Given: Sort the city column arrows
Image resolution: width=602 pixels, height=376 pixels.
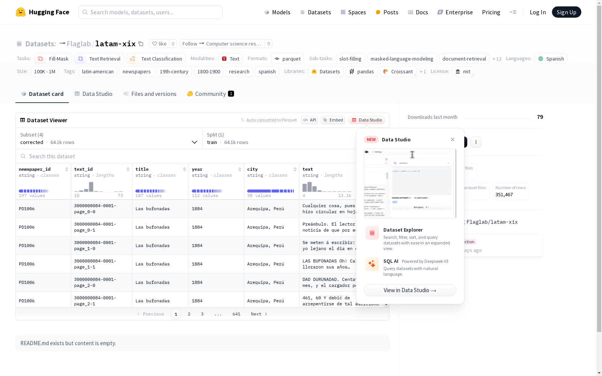Looking at the screenshot, I should pyautogui.click(x=295, y=169).
